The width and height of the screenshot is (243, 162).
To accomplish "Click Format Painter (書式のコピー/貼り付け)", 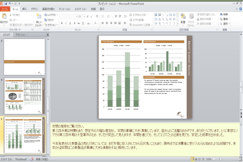I will pyautogui.click(x=21, y=25).
